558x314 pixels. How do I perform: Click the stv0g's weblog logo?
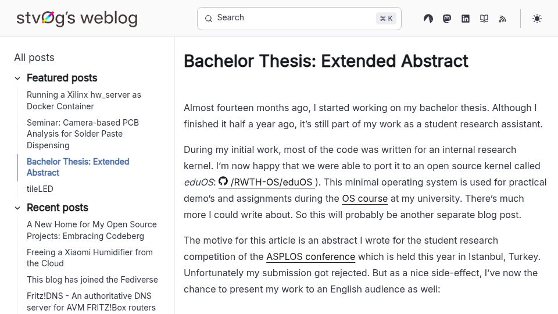pos(77,18)
